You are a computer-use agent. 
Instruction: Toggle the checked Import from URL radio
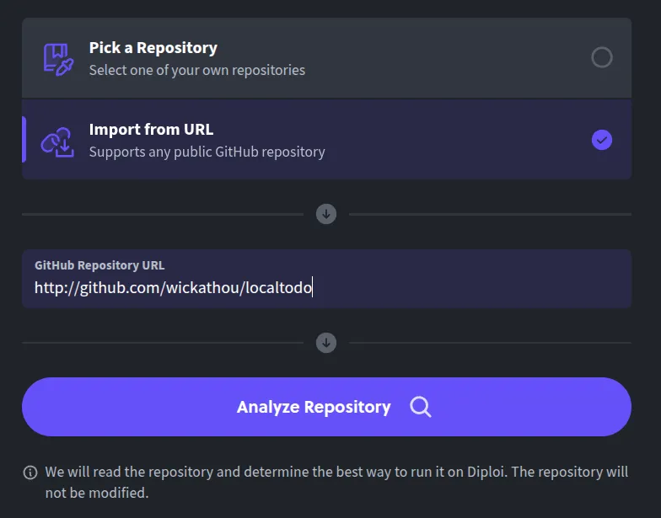coord(602,140)
